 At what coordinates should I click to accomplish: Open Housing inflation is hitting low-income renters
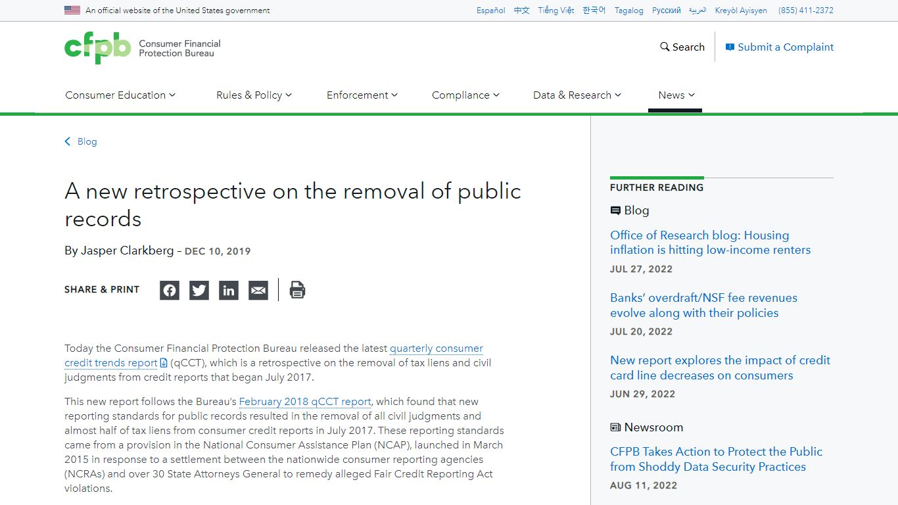coord(710,243)
